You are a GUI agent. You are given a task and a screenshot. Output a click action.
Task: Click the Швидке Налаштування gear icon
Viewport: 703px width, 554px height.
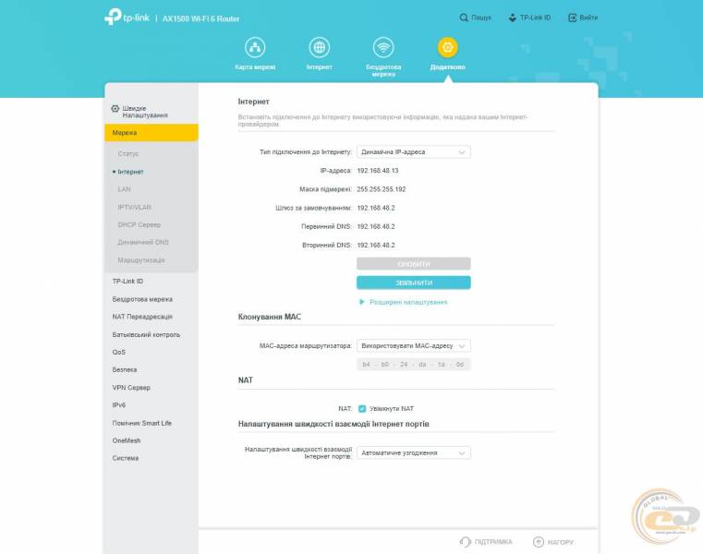point(115,108)
